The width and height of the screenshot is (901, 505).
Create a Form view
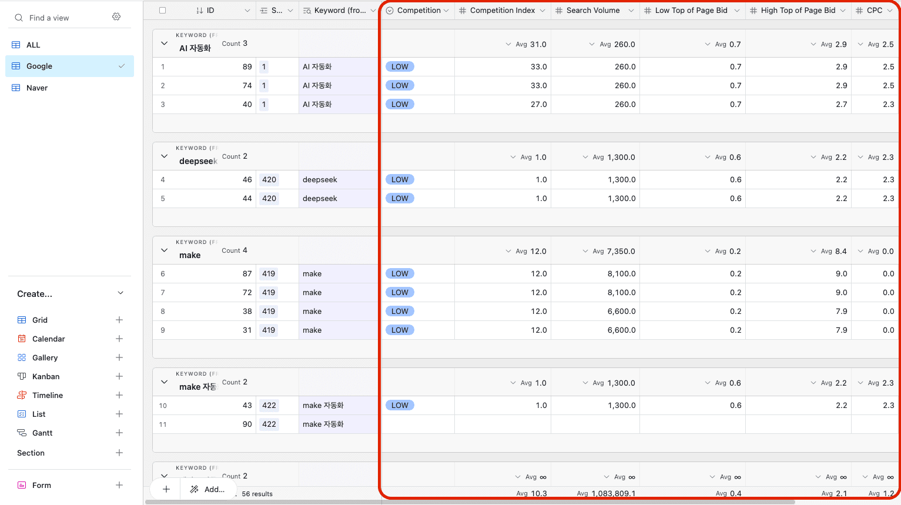pos(69,485)
